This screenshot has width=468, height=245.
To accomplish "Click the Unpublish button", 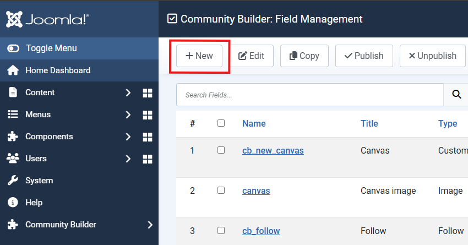I will (432, 56).
